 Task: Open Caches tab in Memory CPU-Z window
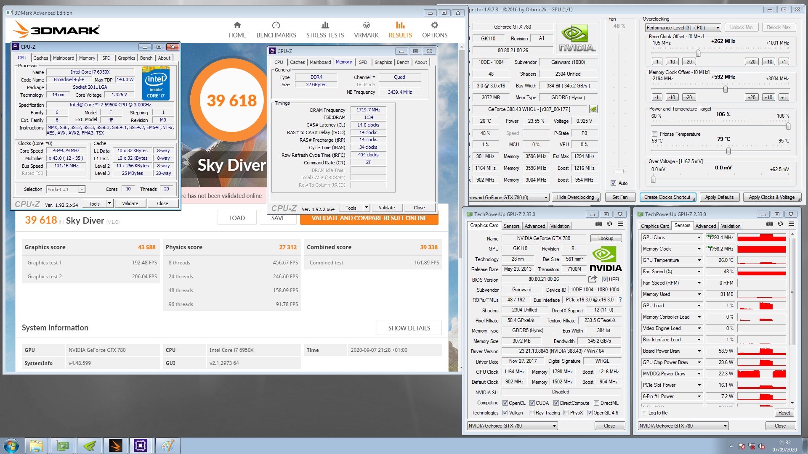coord(297,62)
